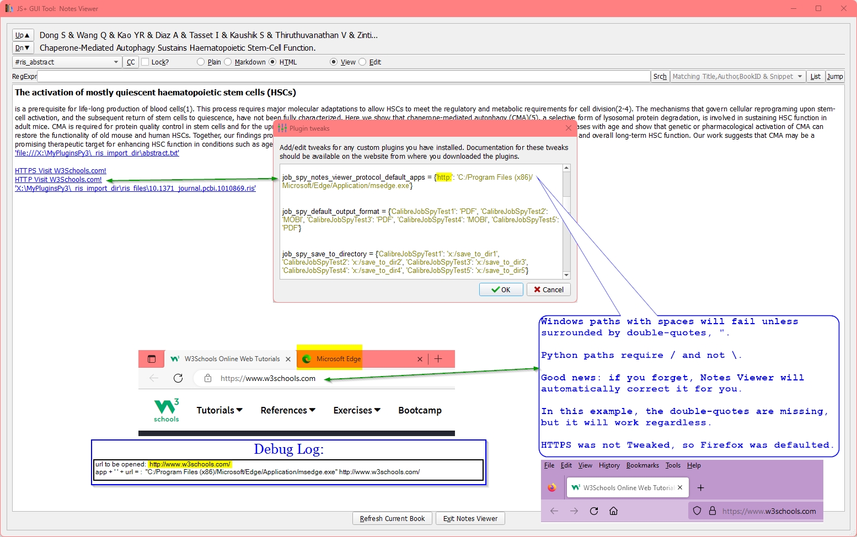Click the Jump button
857x537 pixels.
835,76
